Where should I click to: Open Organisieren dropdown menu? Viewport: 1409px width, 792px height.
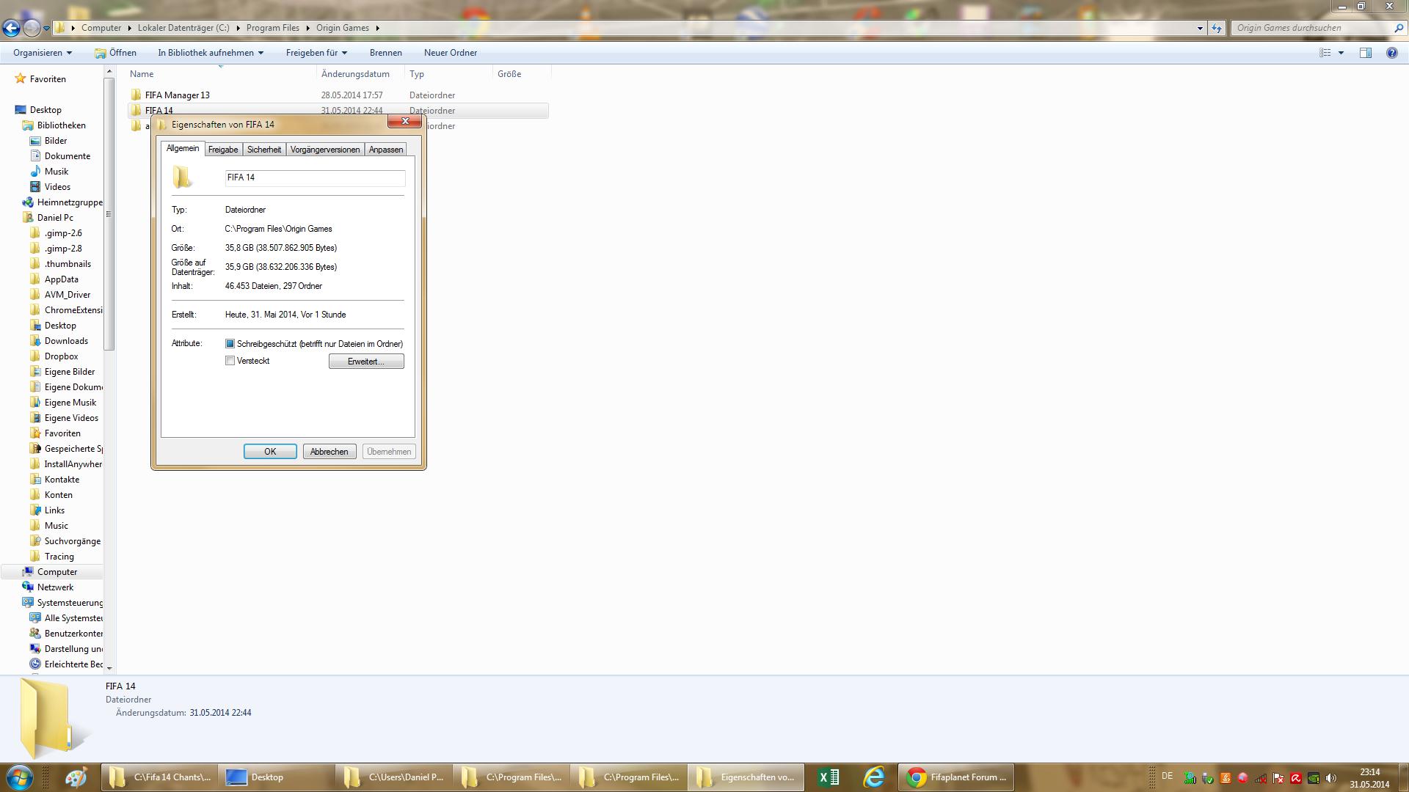click(x=43, y=53)
